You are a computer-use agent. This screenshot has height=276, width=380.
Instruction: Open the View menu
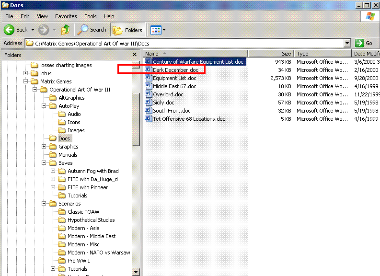click(x=43, y=16)
